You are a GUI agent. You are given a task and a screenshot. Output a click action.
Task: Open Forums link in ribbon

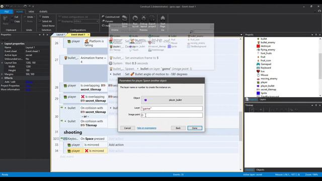click(x=108, y=21)
